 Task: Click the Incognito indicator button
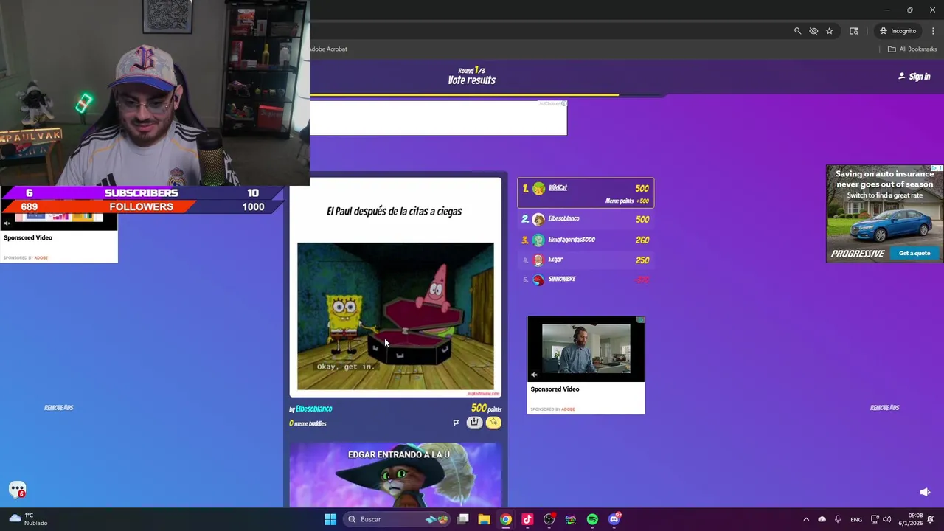coord(898,31)
